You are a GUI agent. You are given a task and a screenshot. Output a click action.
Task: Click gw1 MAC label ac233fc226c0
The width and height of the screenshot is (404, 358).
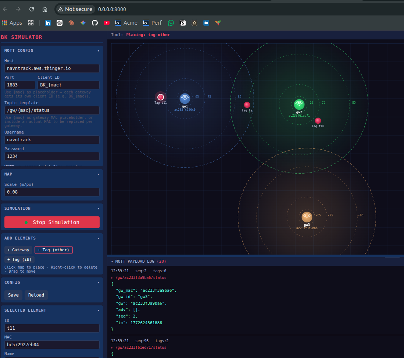[185, 110]
